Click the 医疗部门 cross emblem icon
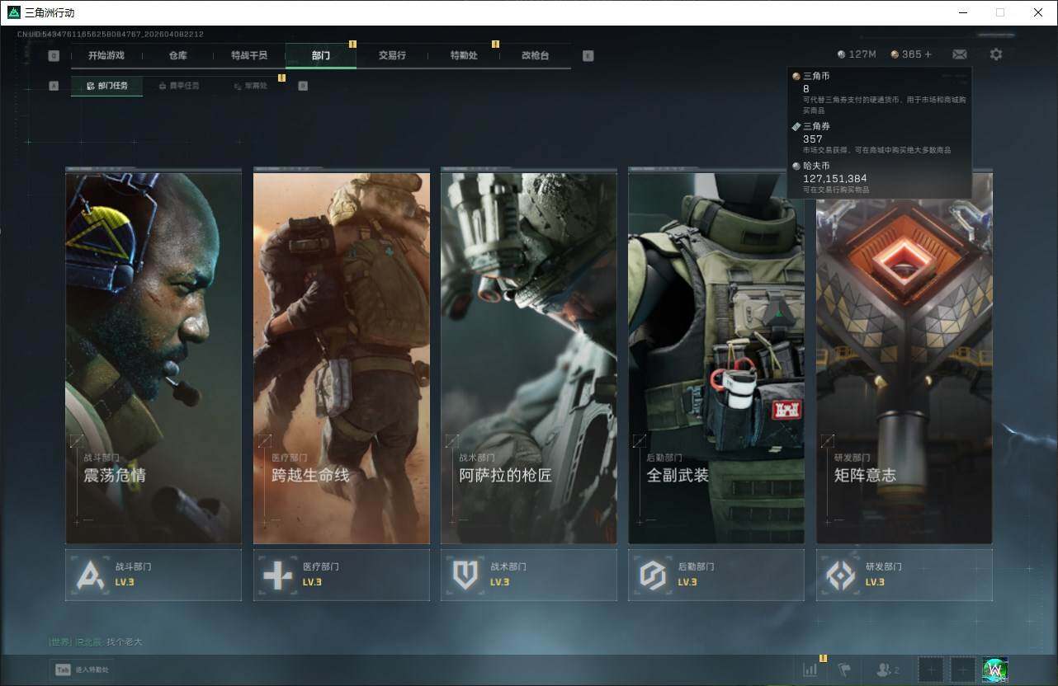The width and height of the screenshot is (1058, 686). (277, 575)
